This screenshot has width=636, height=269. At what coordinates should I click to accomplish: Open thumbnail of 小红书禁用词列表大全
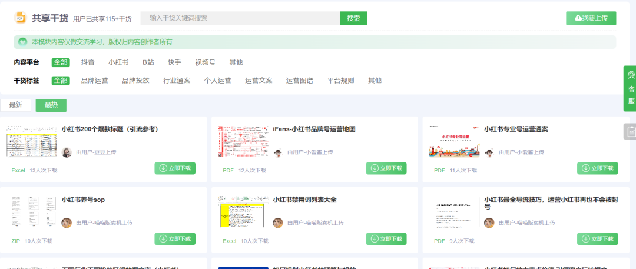(243, 211)
